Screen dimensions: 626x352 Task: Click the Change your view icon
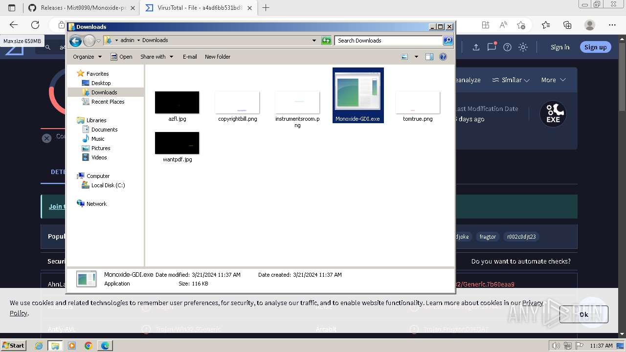click(404, 57)
